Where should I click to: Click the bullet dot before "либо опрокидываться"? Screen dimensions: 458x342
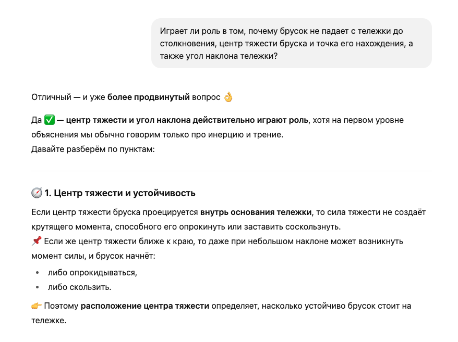37,272
